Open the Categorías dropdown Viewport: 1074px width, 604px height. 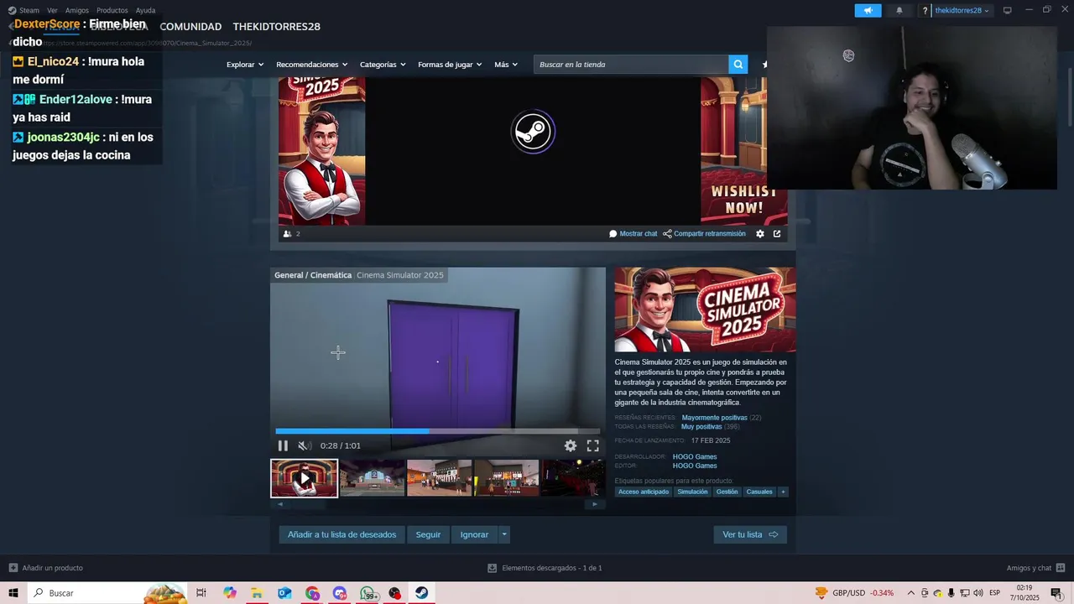coord(383,65)
